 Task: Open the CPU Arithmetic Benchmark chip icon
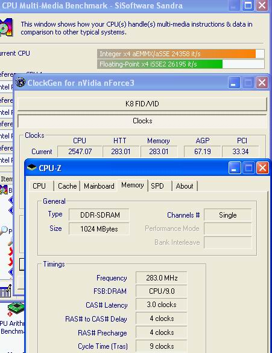pyautogui.click(x=16, y=309)
